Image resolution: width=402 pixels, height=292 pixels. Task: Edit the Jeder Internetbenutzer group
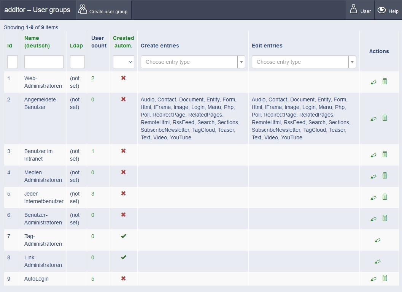(x=373, y=197)
